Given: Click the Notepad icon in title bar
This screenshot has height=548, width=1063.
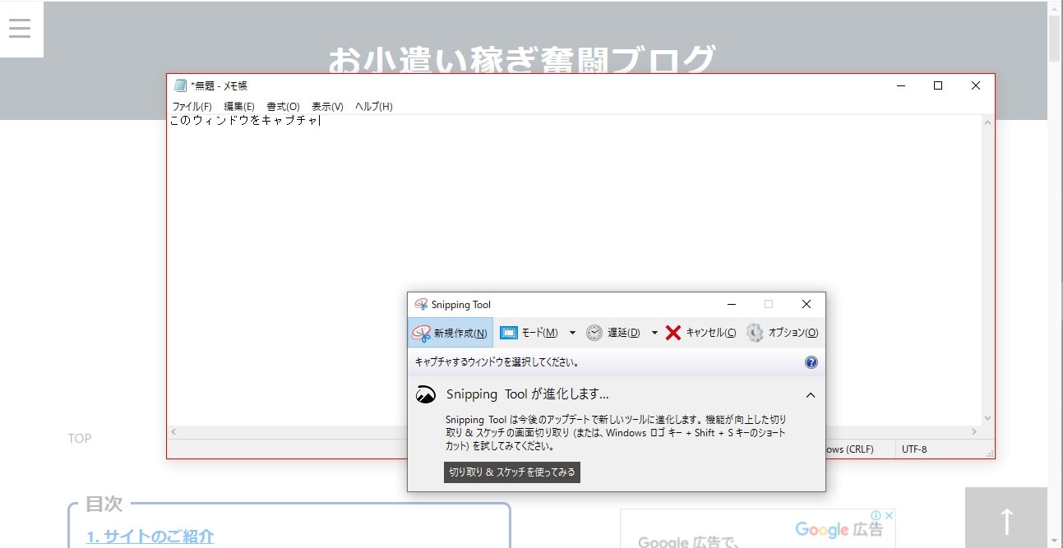Looking at the screenshot, I should pyautogui.click(x=180, y=85).
